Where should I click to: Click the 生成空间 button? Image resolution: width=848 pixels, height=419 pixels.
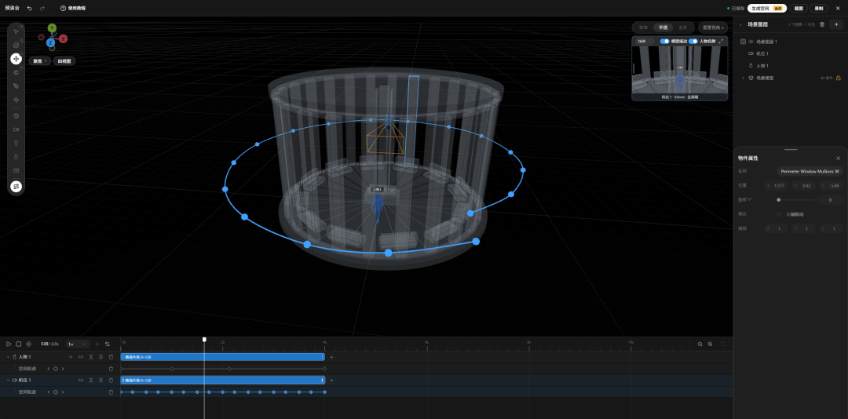(767, 8)
